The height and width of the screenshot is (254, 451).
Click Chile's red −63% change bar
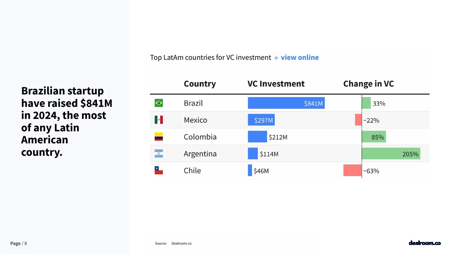point(352,170)
